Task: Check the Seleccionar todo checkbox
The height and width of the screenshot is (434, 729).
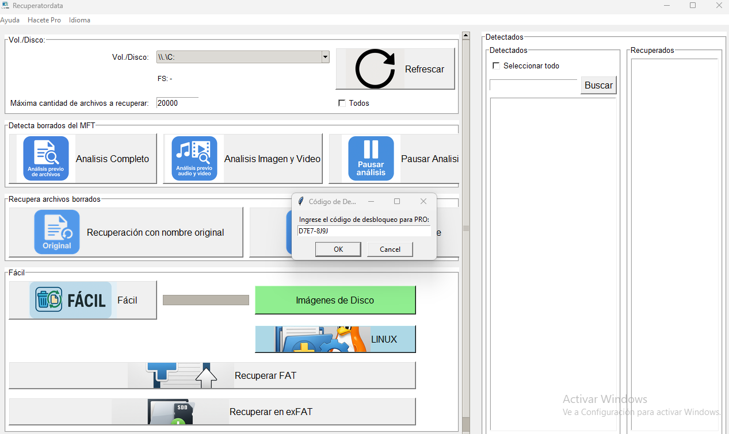Action: [496, 66]
